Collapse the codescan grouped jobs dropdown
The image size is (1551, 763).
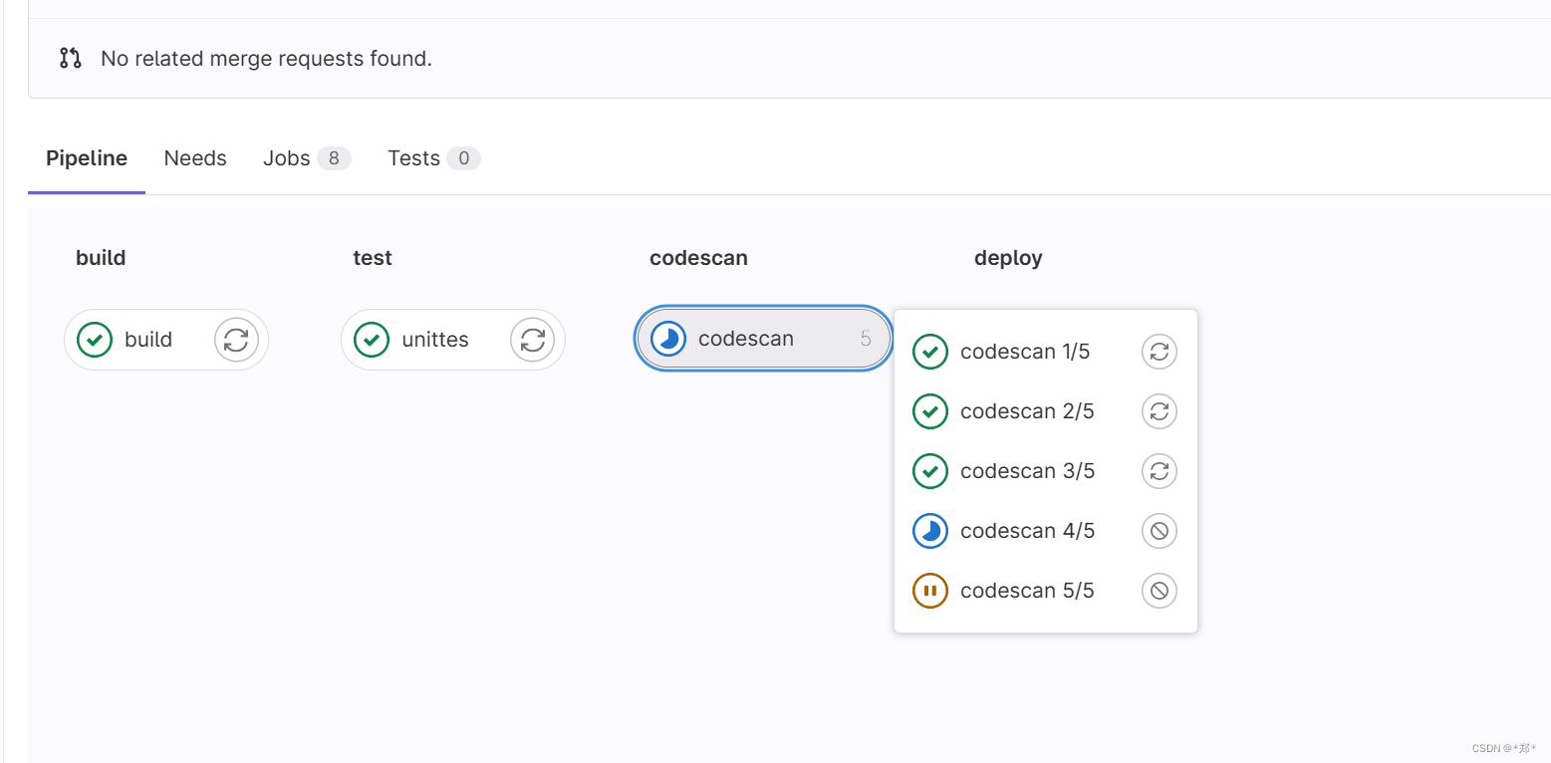(x=762, y=339)
